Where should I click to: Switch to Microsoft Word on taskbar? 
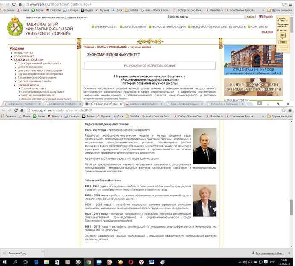pos(152,262)
